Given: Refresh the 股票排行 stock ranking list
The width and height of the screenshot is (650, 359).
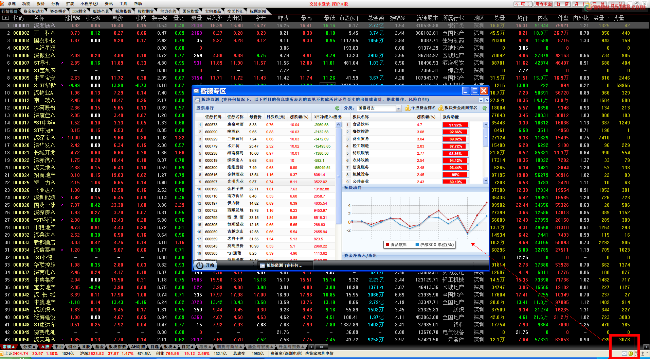Looking at the screenshot, I should click(337, 108).
